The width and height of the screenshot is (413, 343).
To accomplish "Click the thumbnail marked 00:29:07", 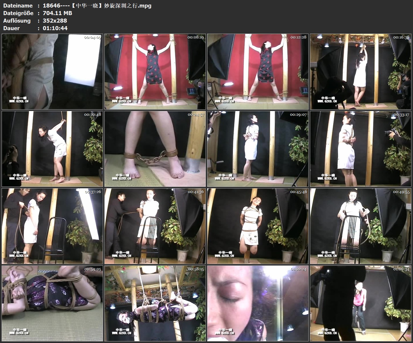I will (x=258, y=149).
